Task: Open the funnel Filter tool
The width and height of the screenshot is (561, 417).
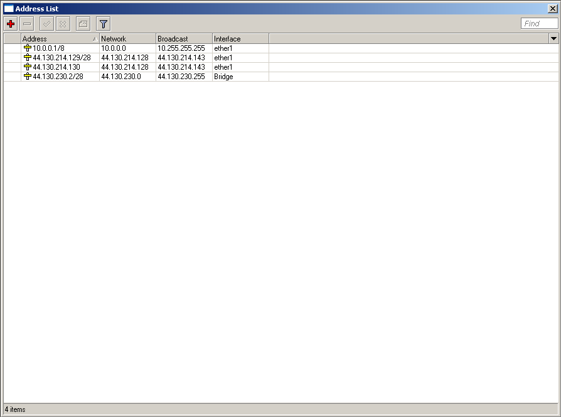Action: (104, 24)
